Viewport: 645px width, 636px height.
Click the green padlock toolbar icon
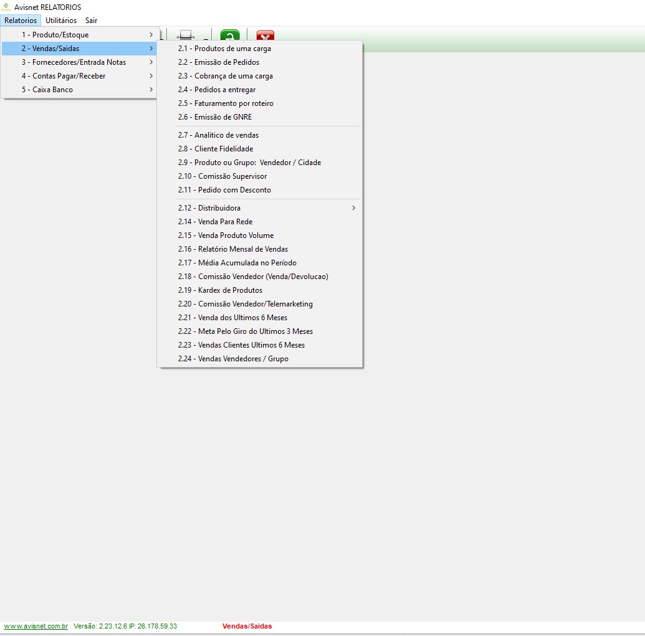click(230, 36)
